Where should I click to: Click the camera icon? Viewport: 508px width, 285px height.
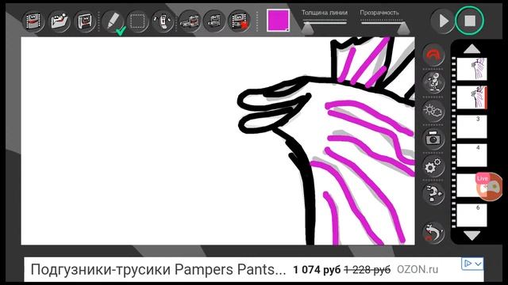[x=433, y=139]
